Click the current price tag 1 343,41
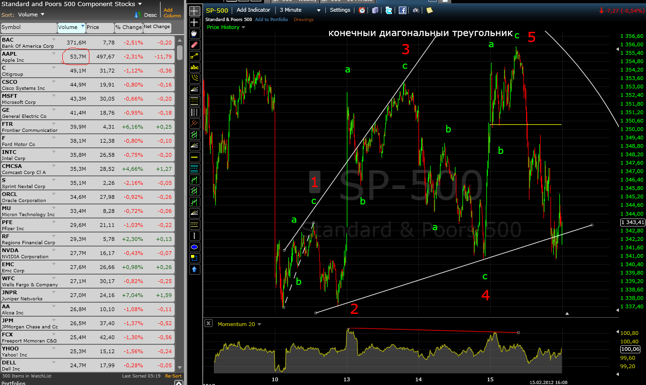646x385 pixels. click(x=633, y=222)
